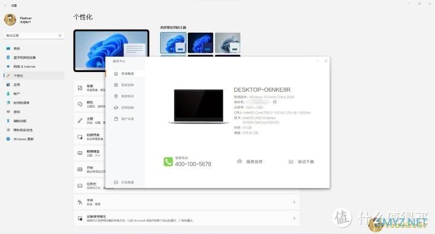
Task: Click the 背景 picture icon
Action: coord(80,88)
